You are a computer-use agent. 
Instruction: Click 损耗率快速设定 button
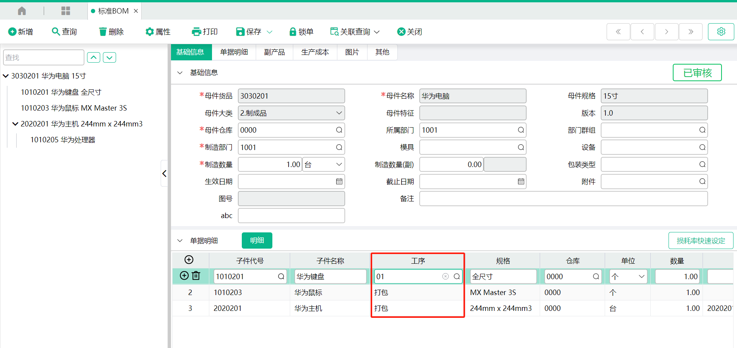pos(701,241)
